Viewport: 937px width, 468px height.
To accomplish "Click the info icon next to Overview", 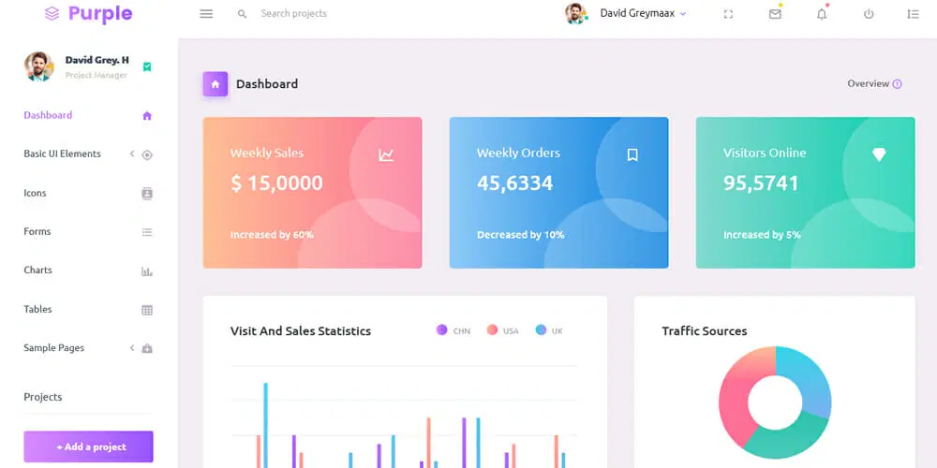I will click(x=897, y=84).
